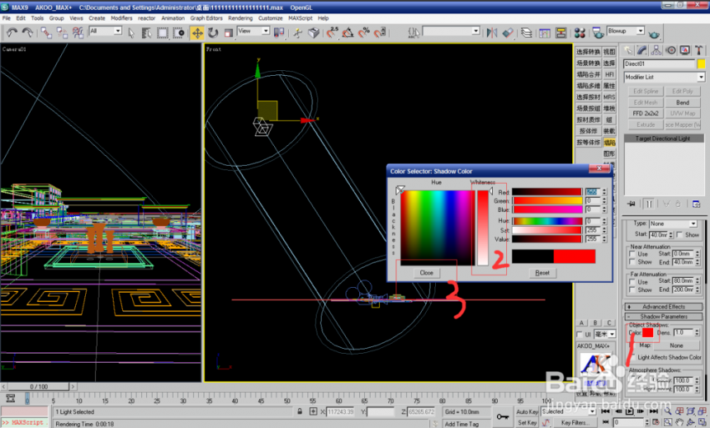
Task: Activate the Select and Move tool
Action: pos(197,33)
